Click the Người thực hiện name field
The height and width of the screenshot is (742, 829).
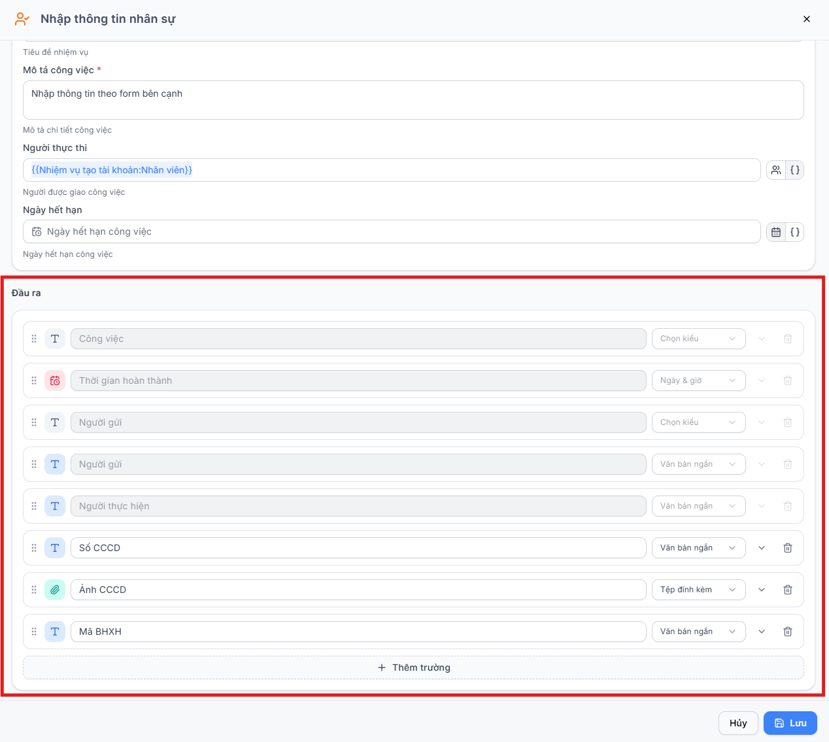pyautogui.click(x=358, y=506)
